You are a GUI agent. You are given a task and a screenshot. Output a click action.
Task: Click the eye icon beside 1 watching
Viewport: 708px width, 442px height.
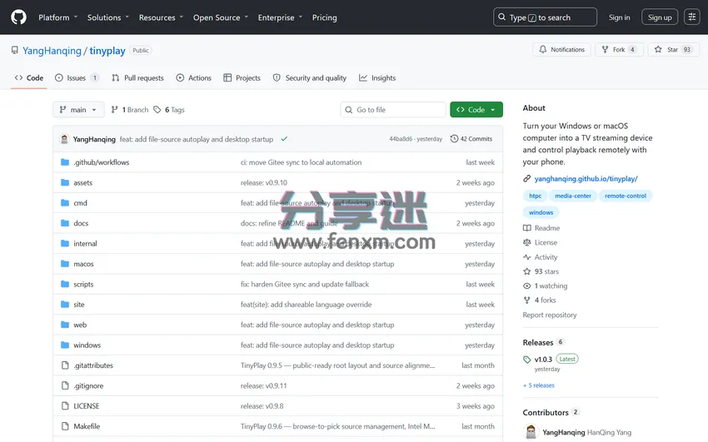(x=527, y=286)
